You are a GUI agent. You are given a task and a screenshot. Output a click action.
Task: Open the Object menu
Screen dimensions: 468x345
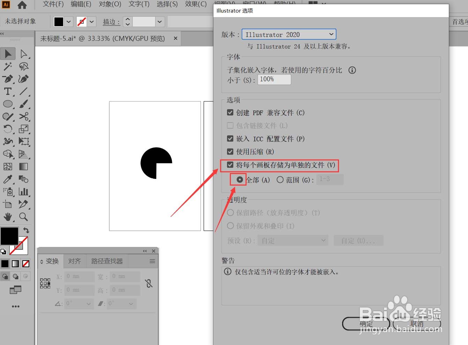coord(110,4)
